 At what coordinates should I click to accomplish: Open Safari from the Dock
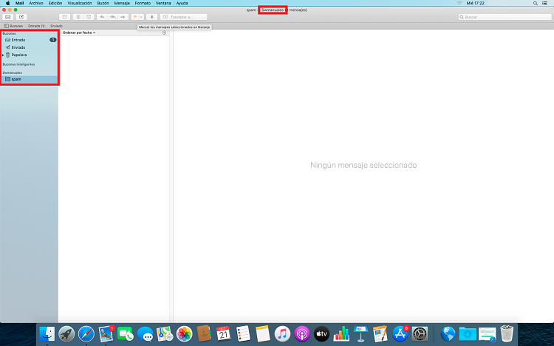(x=86, y=333)
